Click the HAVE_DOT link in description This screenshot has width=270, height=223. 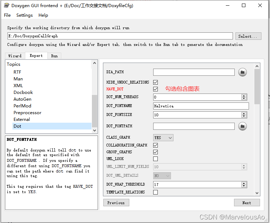click(x=83, y=186)
